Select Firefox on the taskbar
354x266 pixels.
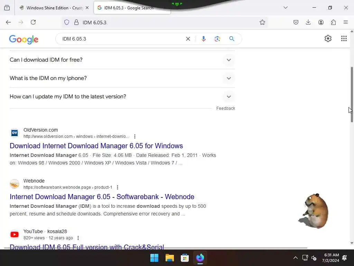(200, 258)
